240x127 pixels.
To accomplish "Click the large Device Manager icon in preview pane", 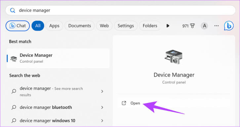I will tap(174, 56).
